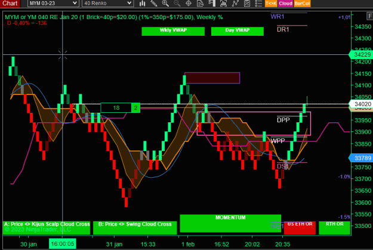Click the Day VWAP green button
This screenshot has width=373, height=250.
pos(237,31)
